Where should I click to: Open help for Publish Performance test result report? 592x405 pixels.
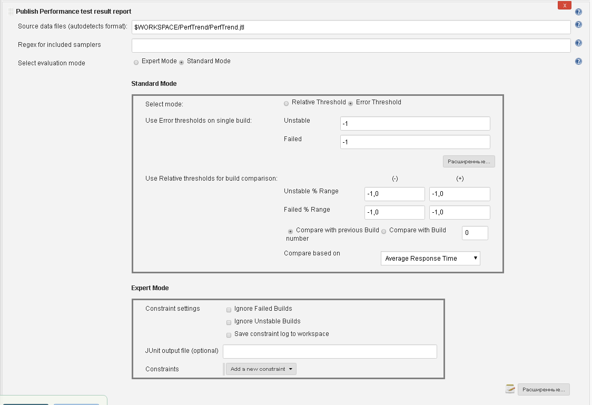pyautogui.click(x=578, y=12)
